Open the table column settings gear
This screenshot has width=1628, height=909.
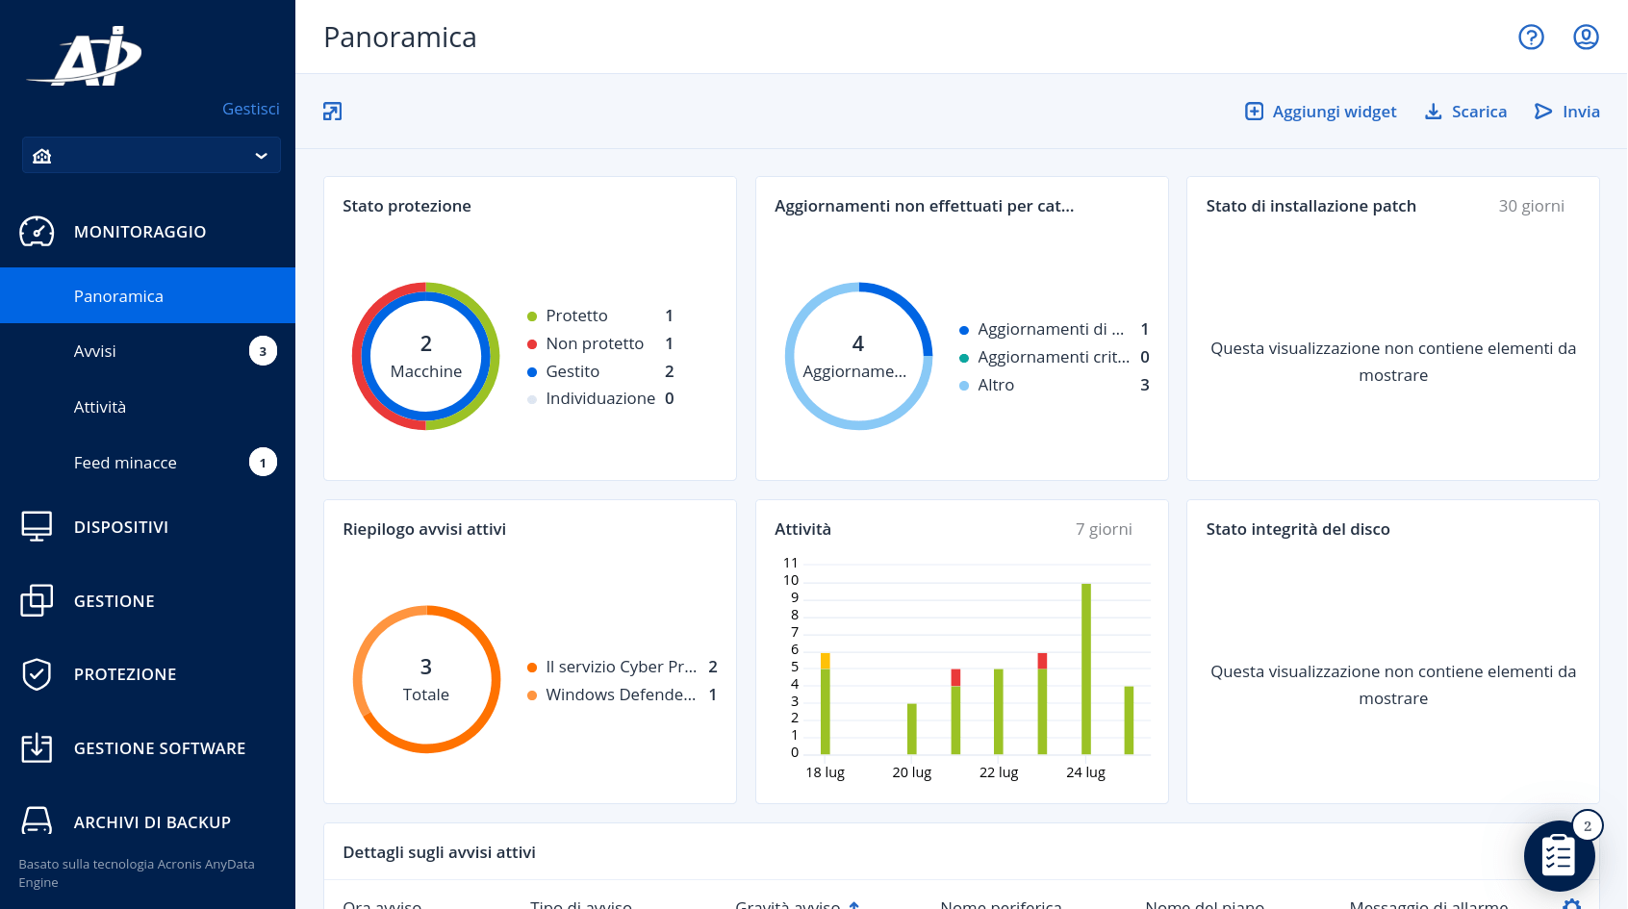click(1572, 904)
